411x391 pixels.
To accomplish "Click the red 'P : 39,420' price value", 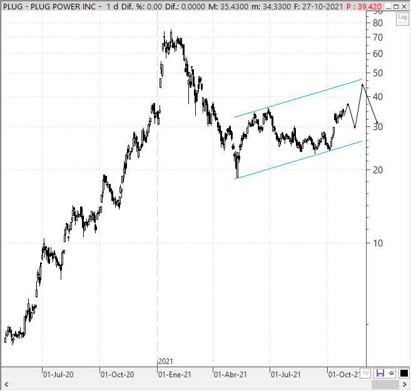I will point(363,6).
